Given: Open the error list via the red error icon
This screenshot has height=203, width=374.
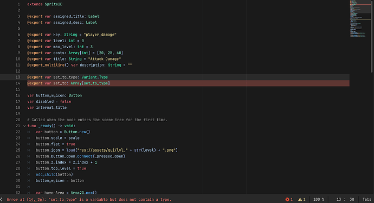Looking at the screenshot, I should [x=287, y=199].
